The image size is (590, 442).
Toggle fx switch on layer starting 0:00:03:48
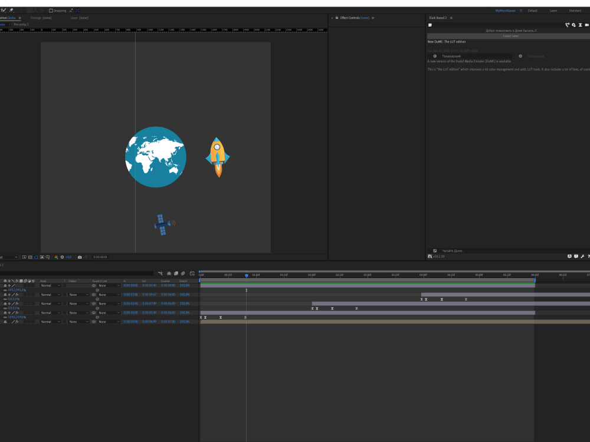(17, 295)
